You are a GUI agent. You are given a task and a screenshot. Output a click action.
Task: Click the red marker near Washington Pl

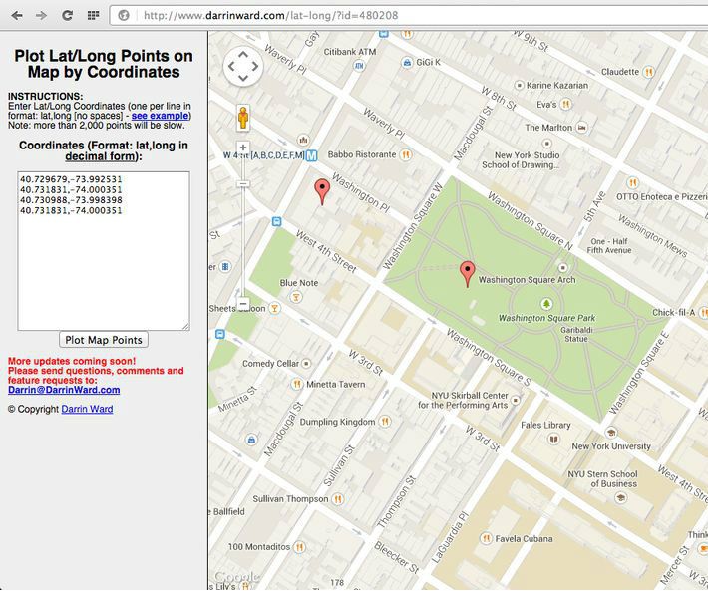[x=322, y=191]
